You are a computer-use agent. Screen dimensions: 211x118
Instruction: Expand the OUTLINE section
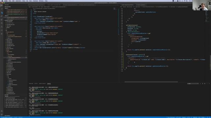[7, 95]
